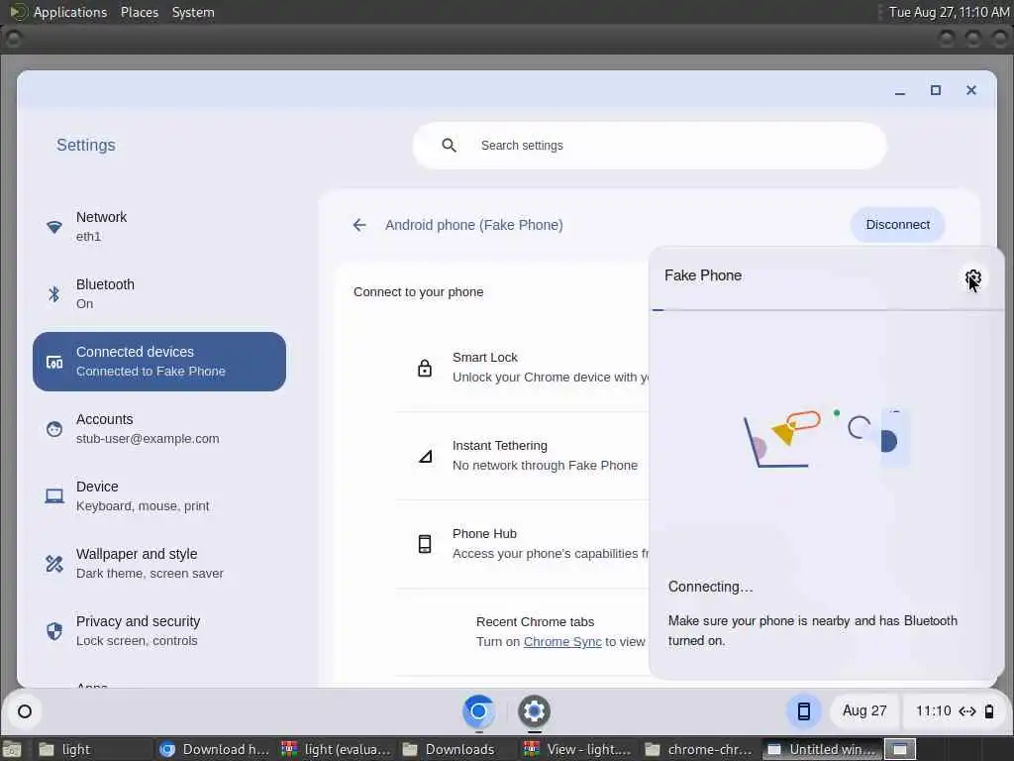Click the show desktop icon in bottom panel

(x=11, y=749)
